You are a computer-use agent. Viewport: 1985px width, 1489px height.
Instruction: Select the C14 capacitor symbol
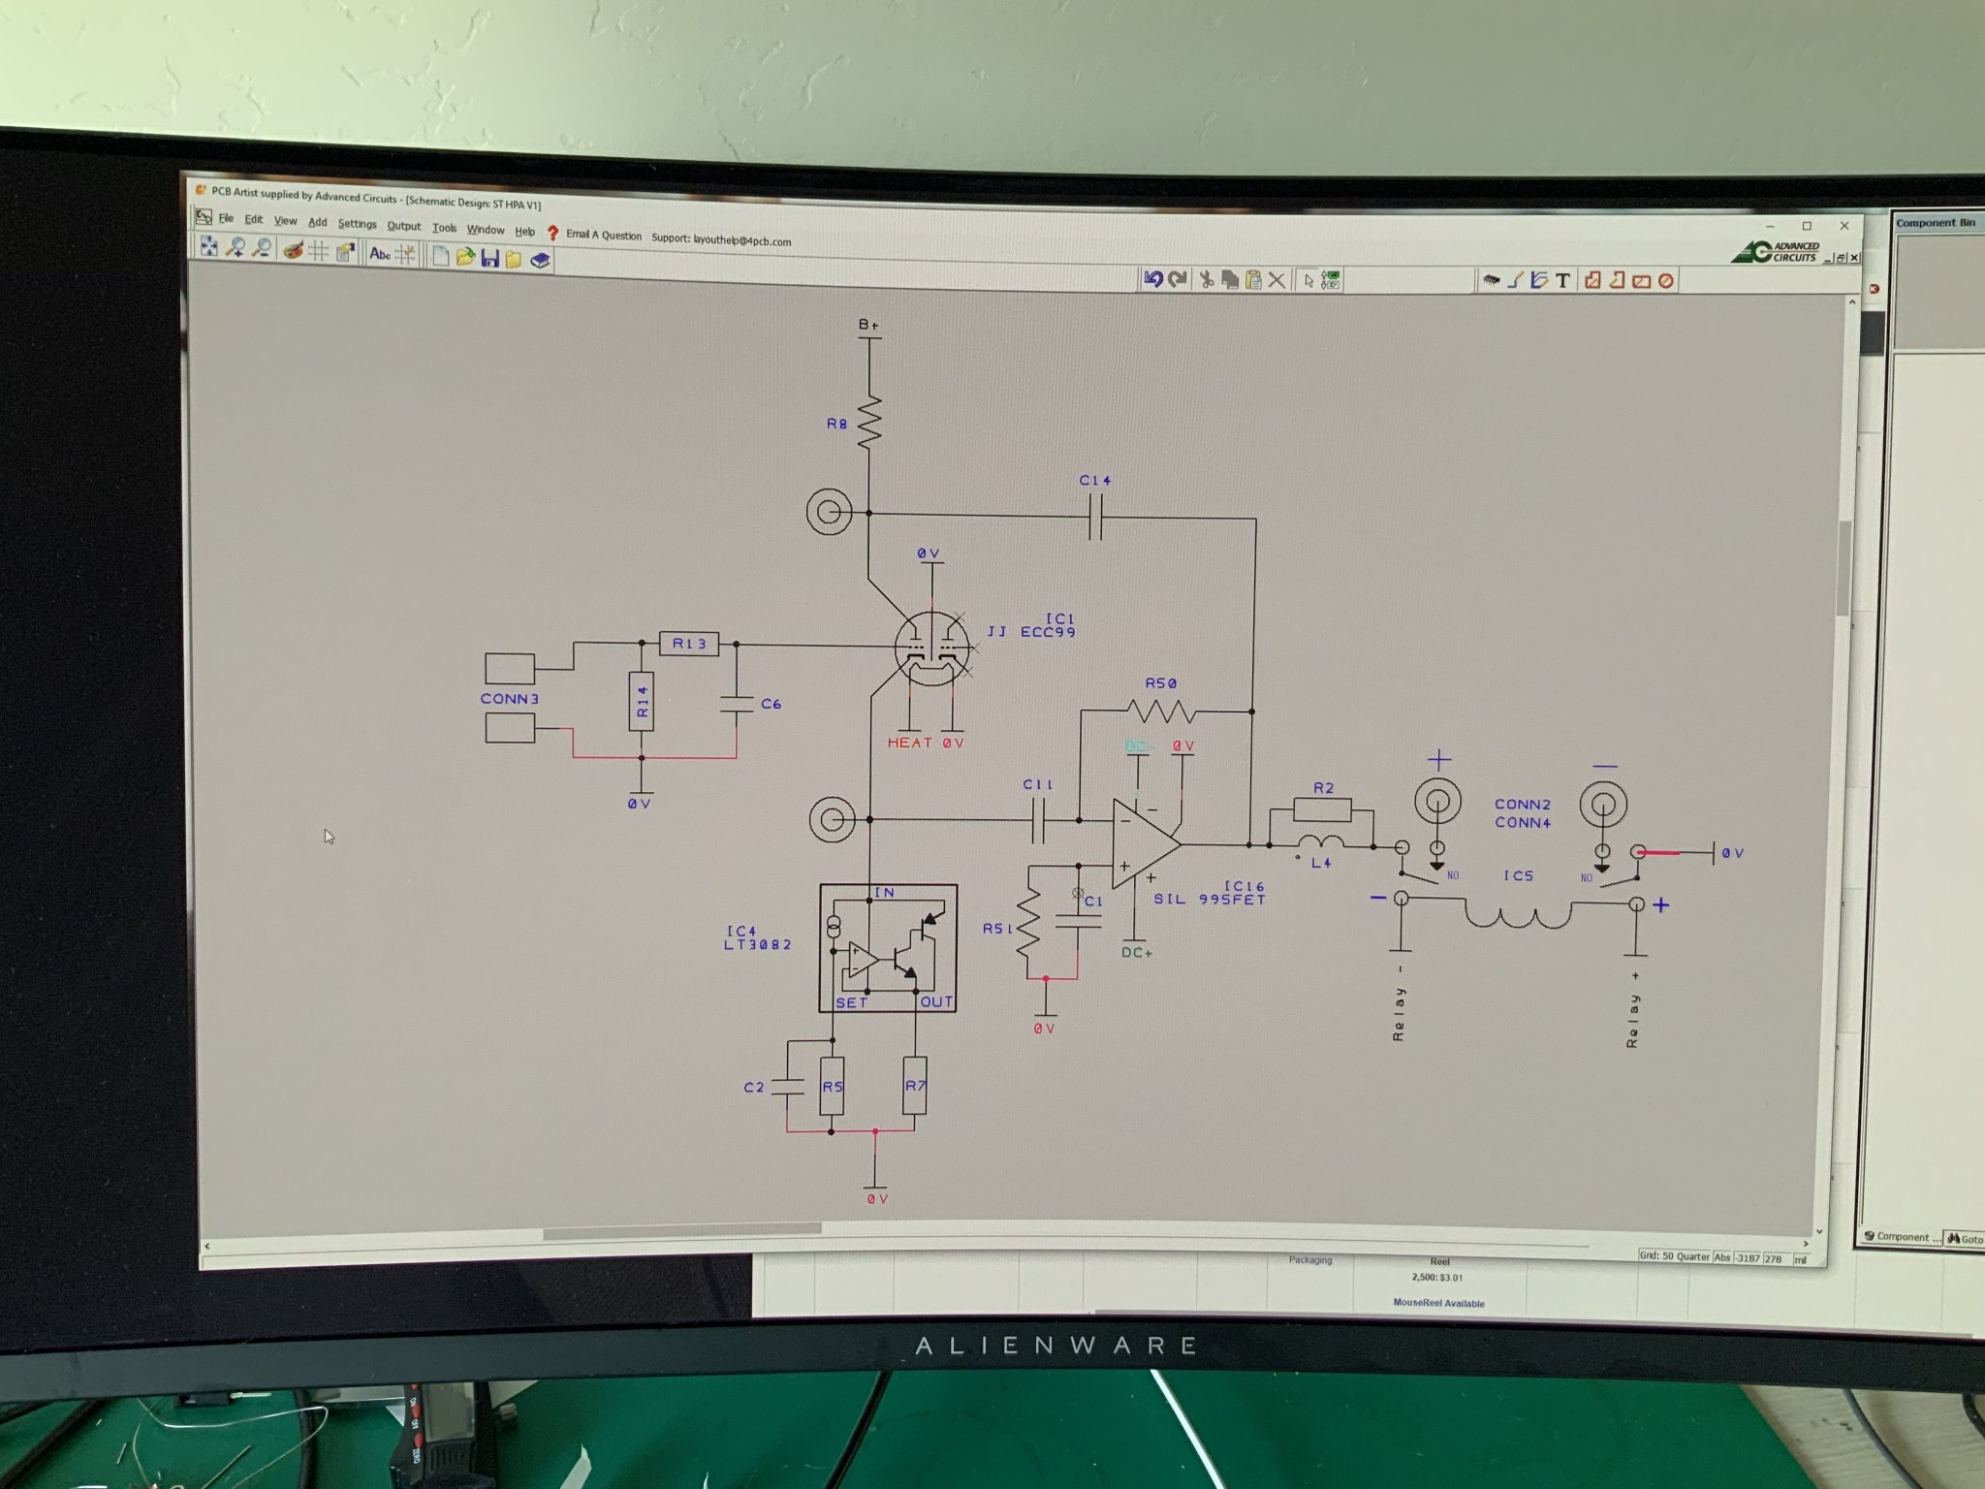1095,518
